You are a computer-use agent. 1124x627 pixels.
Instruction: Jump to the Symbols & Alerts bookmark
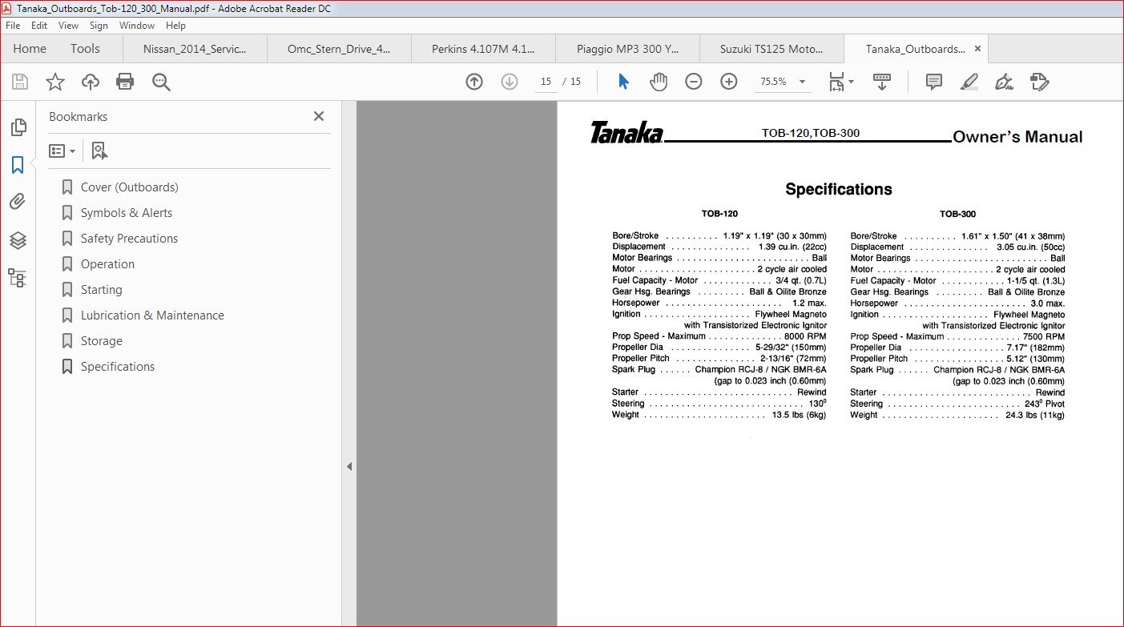pos(127,213)
